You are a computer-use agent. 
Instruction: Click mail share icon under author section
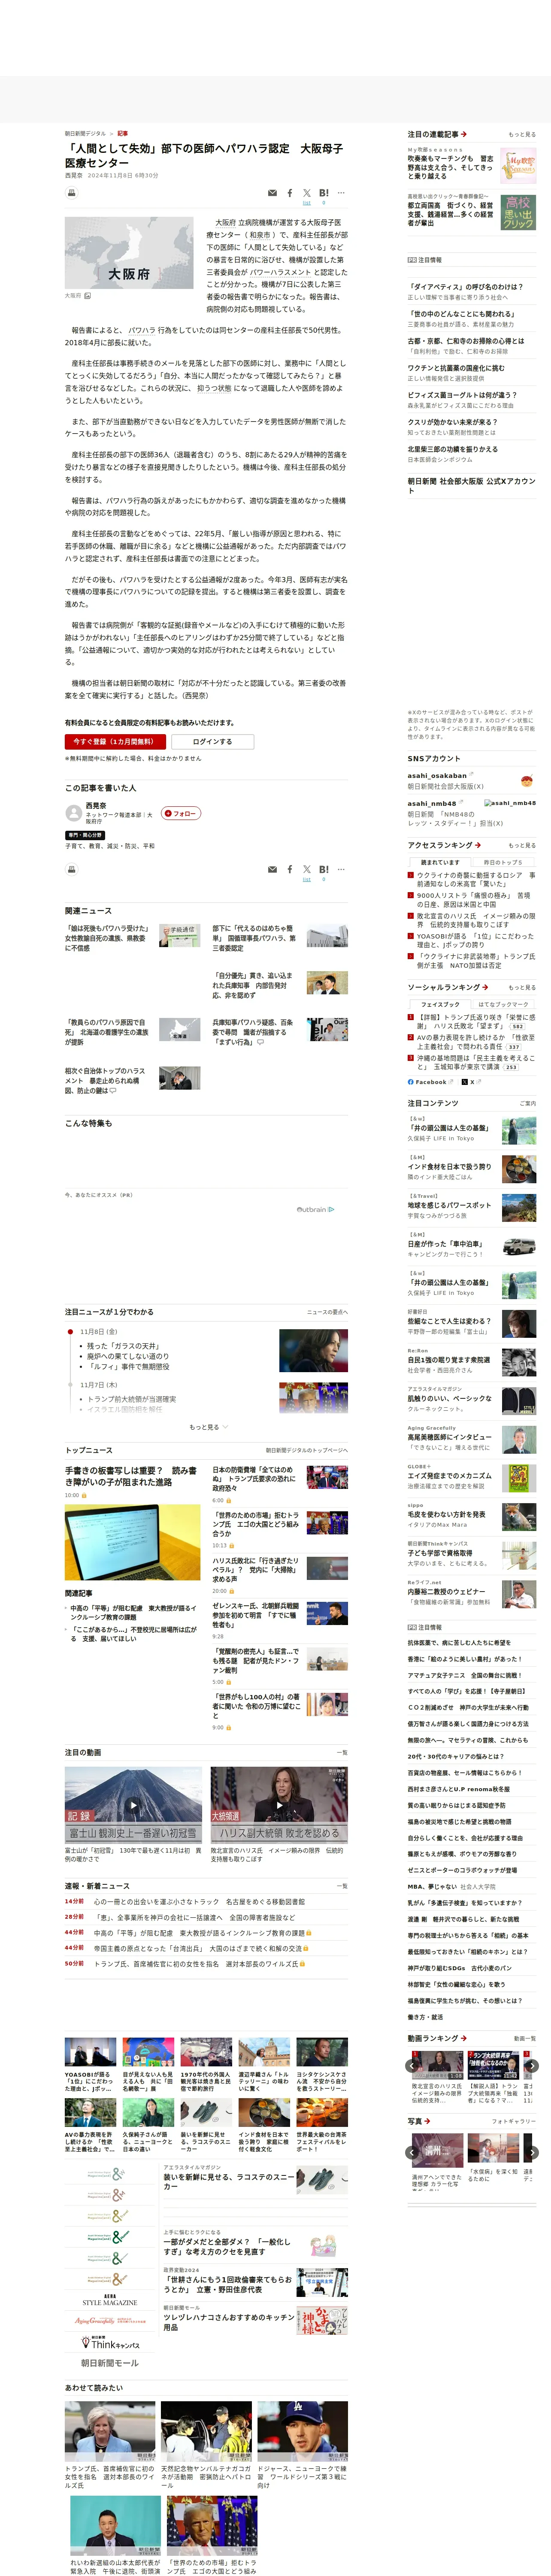(272, 869)
